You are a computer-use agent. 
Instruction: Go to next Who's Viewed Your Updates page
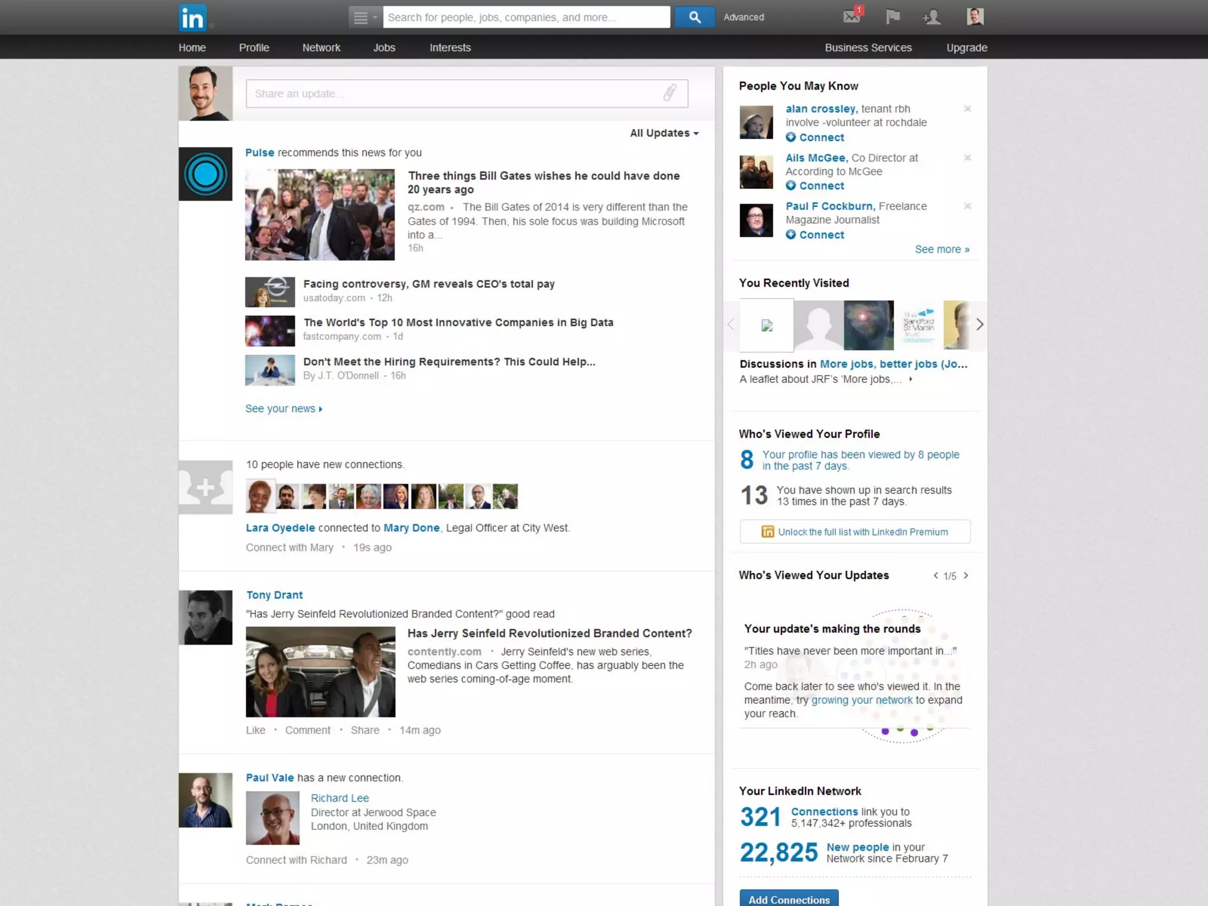[x=966, y=576]
